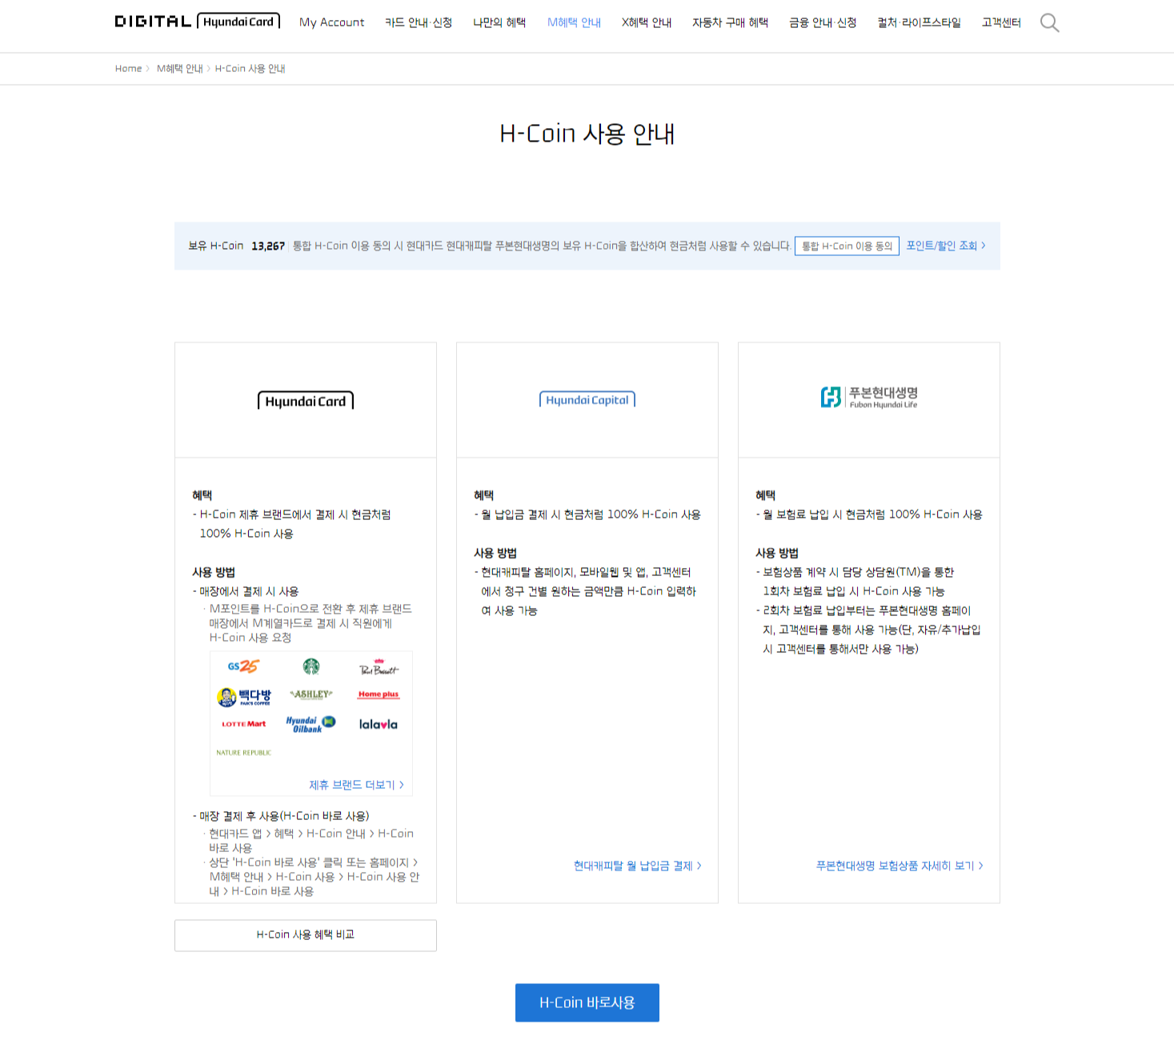Click the 혜택 heading in Fubon Hyundai Life card

click(766, 495)
